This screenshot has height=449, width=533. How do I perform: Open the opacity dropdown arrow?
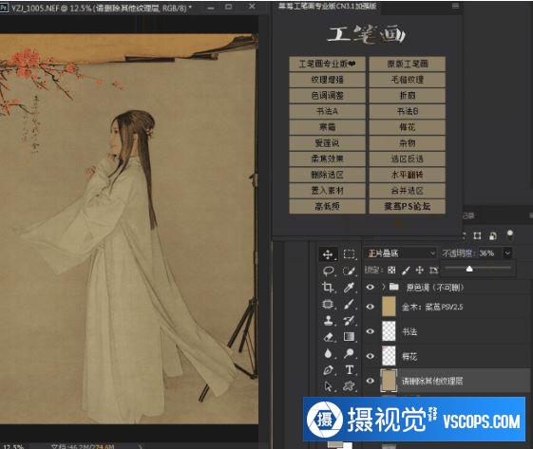click(x=507, y=253)
